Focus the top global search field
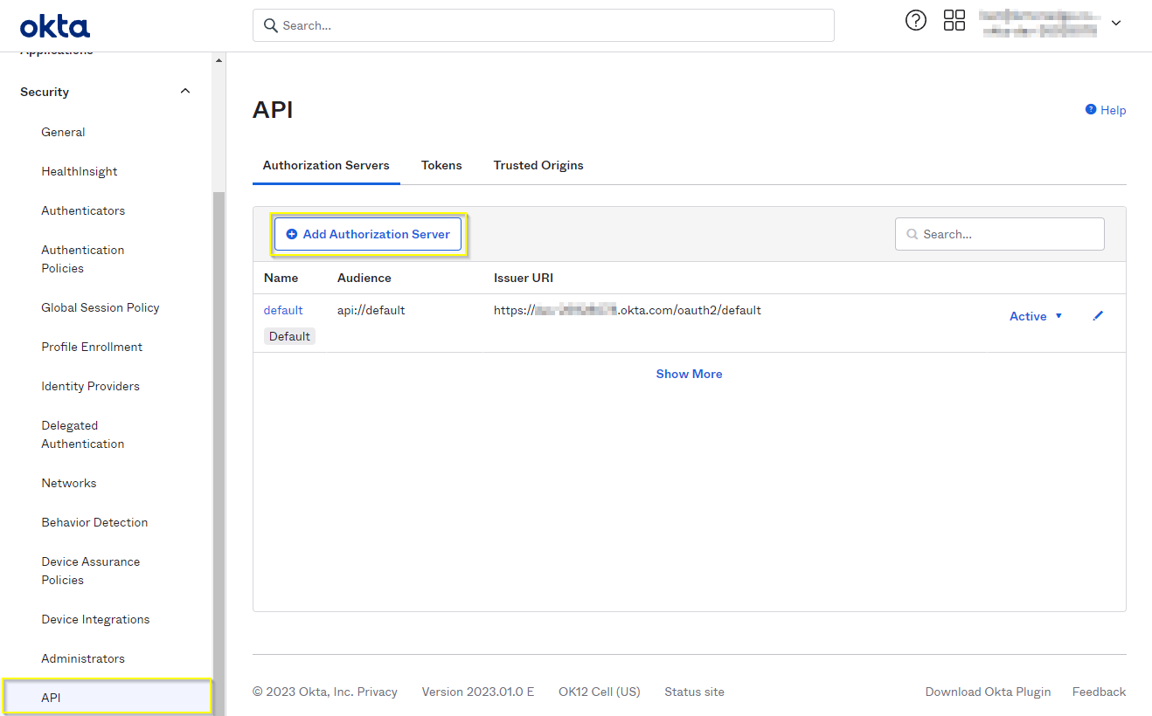This screenshot has width=1152, height=716. tap(544, 25)
